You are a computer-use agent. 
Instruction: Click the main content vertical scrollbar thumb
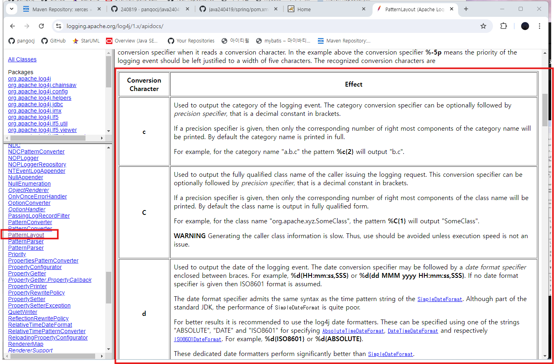click(545, 110)
